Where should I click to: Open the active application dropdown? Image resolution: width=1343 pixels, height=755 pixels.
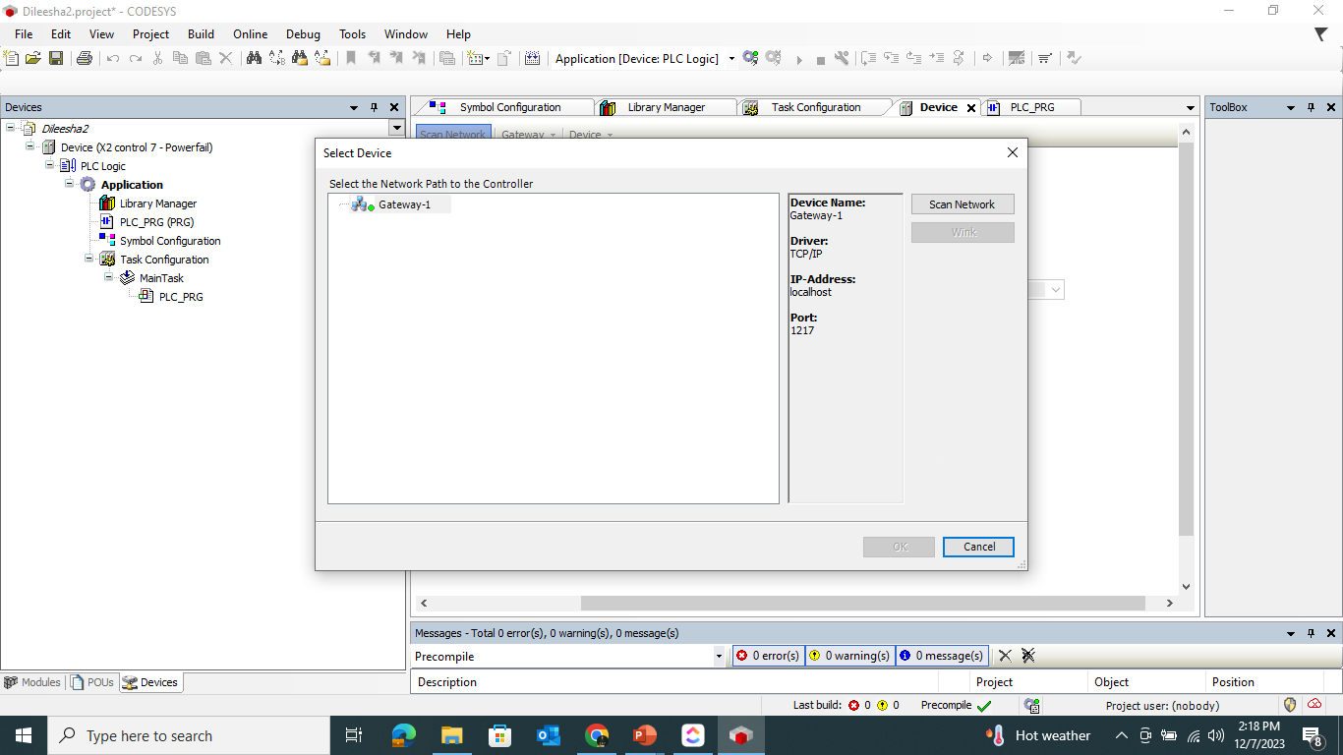[x=730, y=59]
